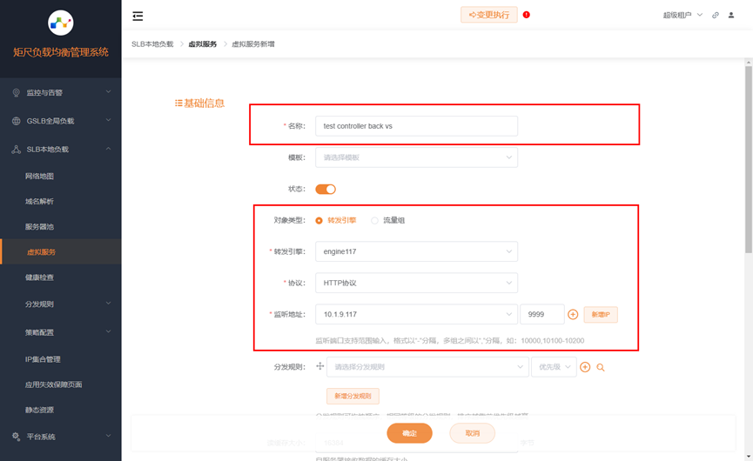Viewport: 753px width, 461px height.
Task: Click the 平台系统 gear icon
Action: pyautogui.click(x=16, y=437)
